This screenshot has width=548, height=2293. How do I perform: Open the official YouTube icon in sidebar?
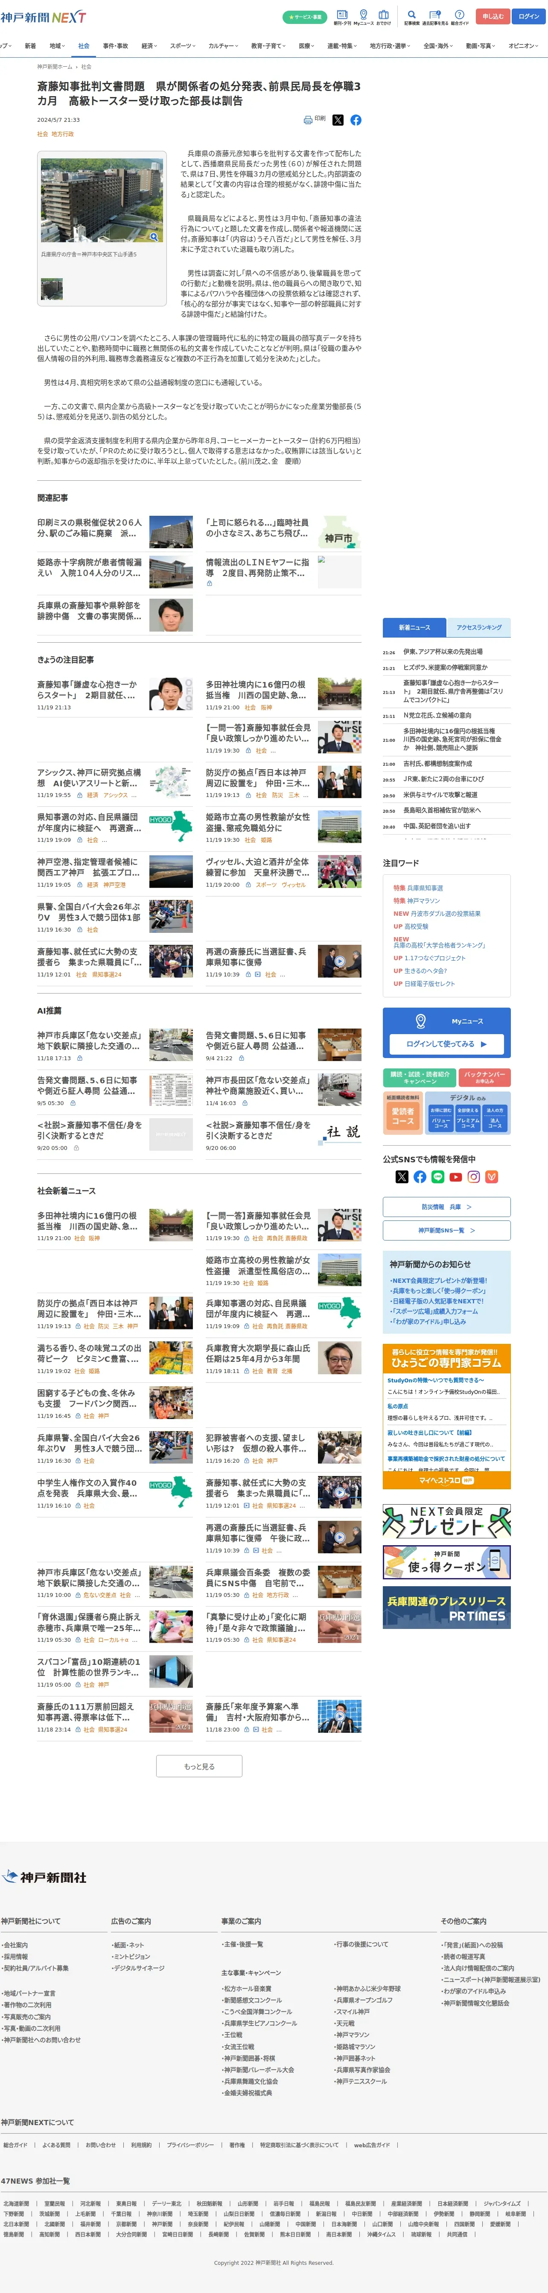coord(455,1177)
